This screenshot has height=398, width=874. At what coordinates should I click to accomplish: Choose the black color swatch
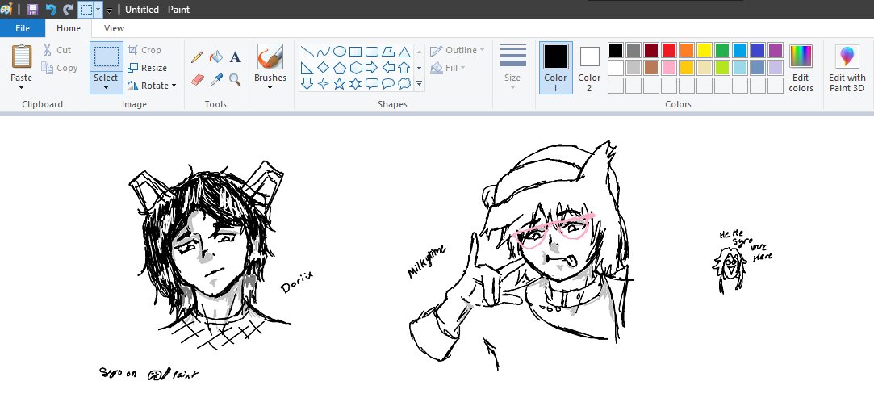pos(616,49)
